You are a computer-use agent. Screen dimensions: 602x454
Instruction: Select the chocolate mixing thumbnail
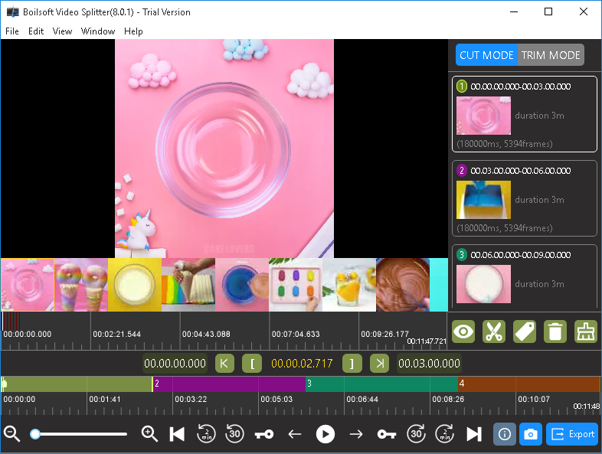click(403, 285)
